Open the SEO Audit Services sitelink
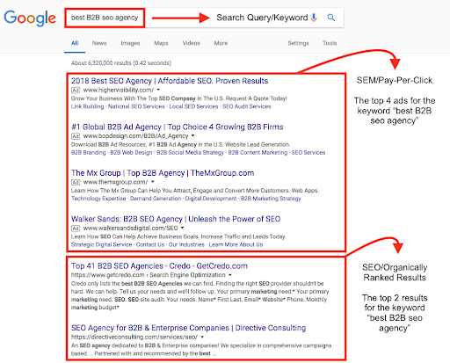This screenshot has height=363, width=450. tap(247, 106)
